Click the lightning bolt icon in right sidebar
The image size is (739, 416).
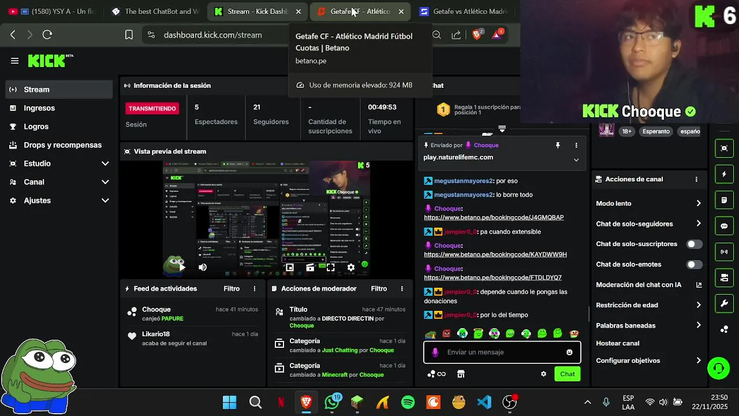point(724,174)
